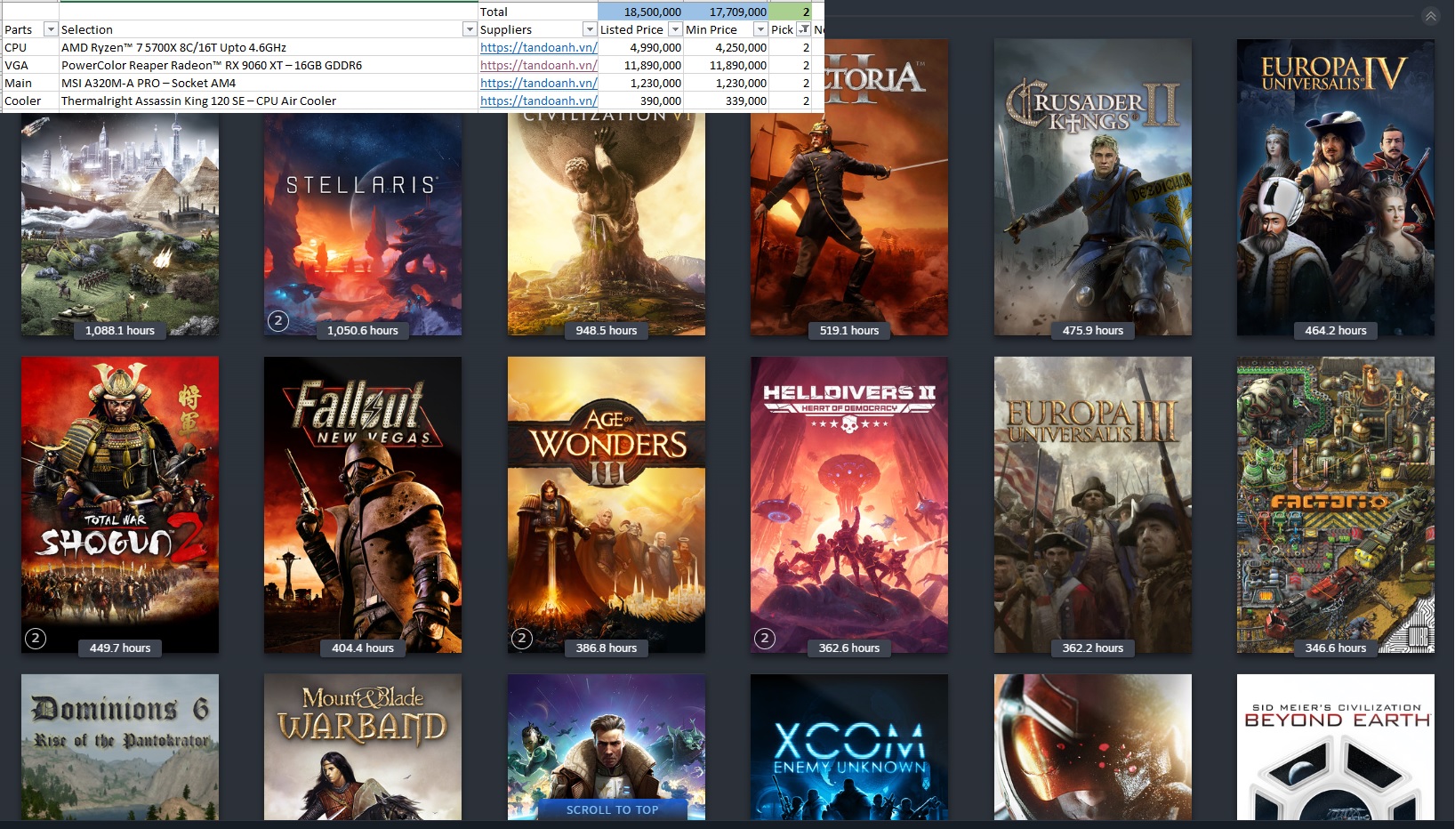Select the 'VGA' parts cell
Viewport: 1455px width, 829px height.
pos(29,65)
